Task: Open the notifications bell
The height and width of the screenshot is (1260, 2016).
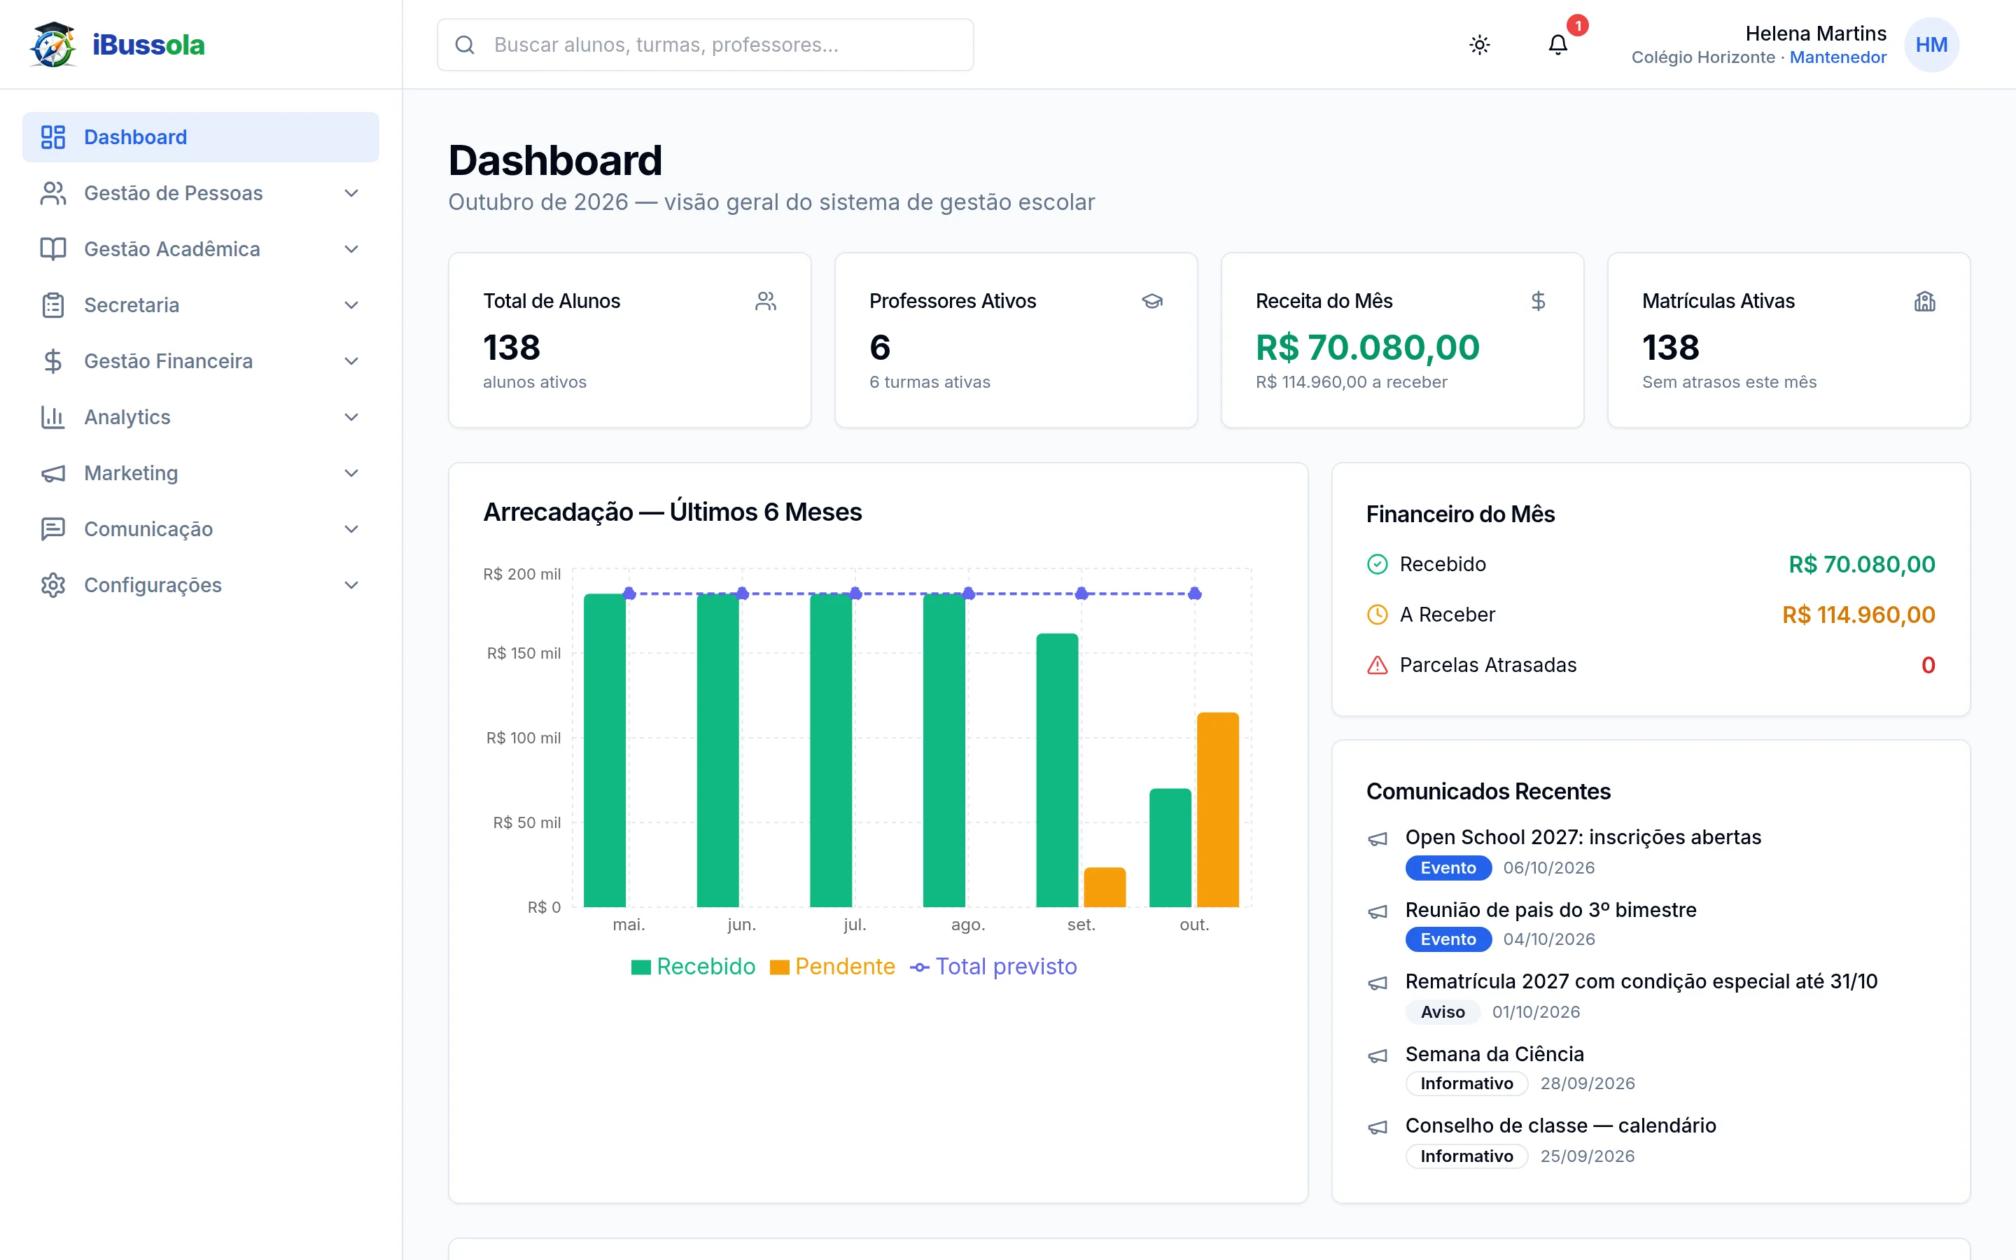Action: click(1557, 45)
